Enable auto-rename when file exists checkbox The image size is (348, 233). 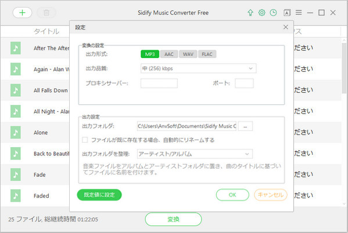[x=85, y=140]
